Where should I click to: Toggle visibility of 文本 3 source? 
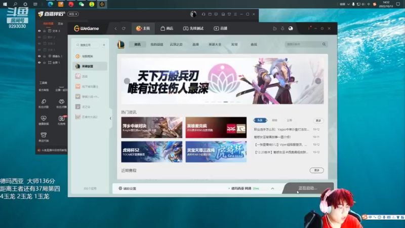tap(39, 31)
